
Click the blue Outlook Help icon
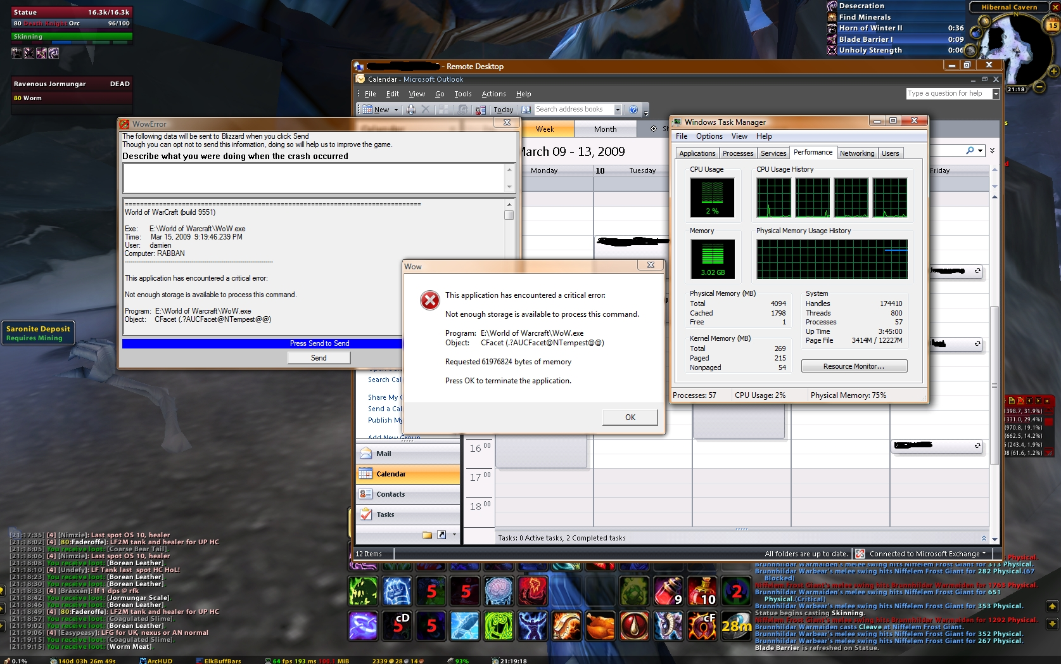click(x=633, y=110)
